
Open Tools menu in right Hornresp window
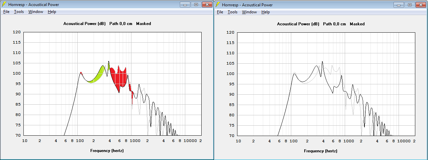pyautogui.click(x=232, y=12)
